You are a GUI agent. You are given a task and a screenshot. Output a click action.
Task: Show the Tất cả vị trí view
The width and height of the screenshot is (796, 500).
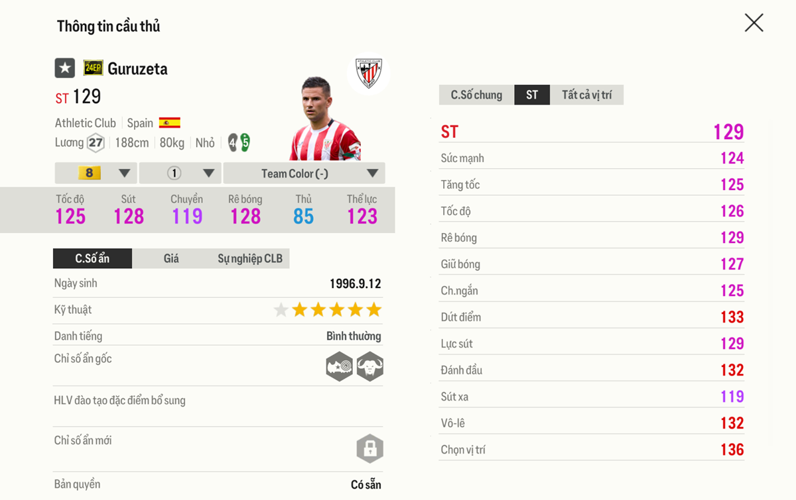coord(586,95)
